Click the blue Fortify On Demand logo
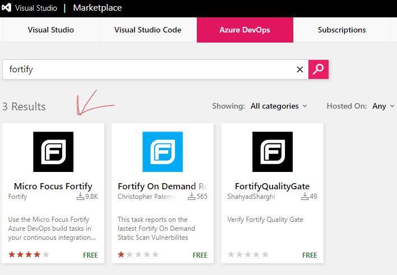The image size is (397, 275). 163,151
